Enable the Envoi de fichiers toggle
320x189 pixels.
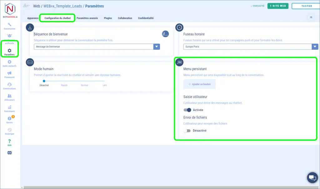[187, 131]
